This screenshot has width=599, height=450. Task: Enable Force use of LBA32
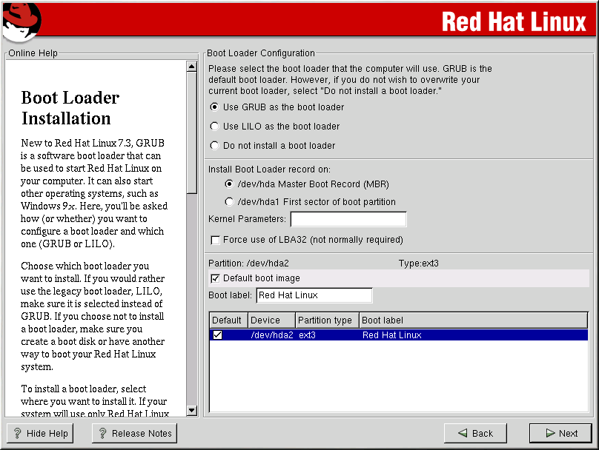216,240
